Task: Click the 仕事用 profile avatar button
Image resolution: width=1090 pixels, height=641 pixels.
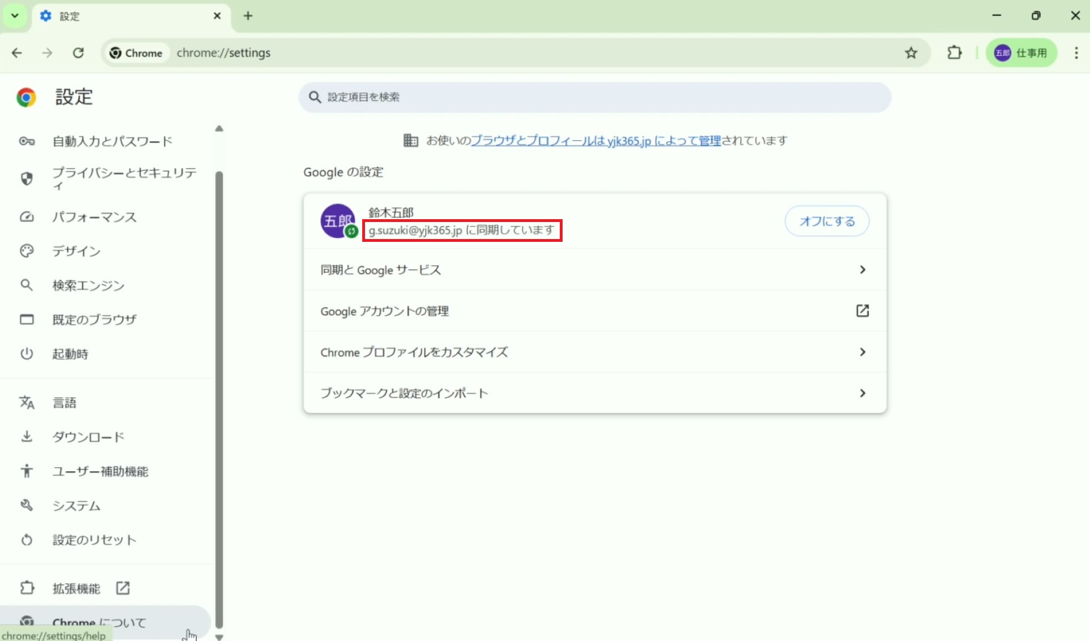Action: (x=1021, y=53)
